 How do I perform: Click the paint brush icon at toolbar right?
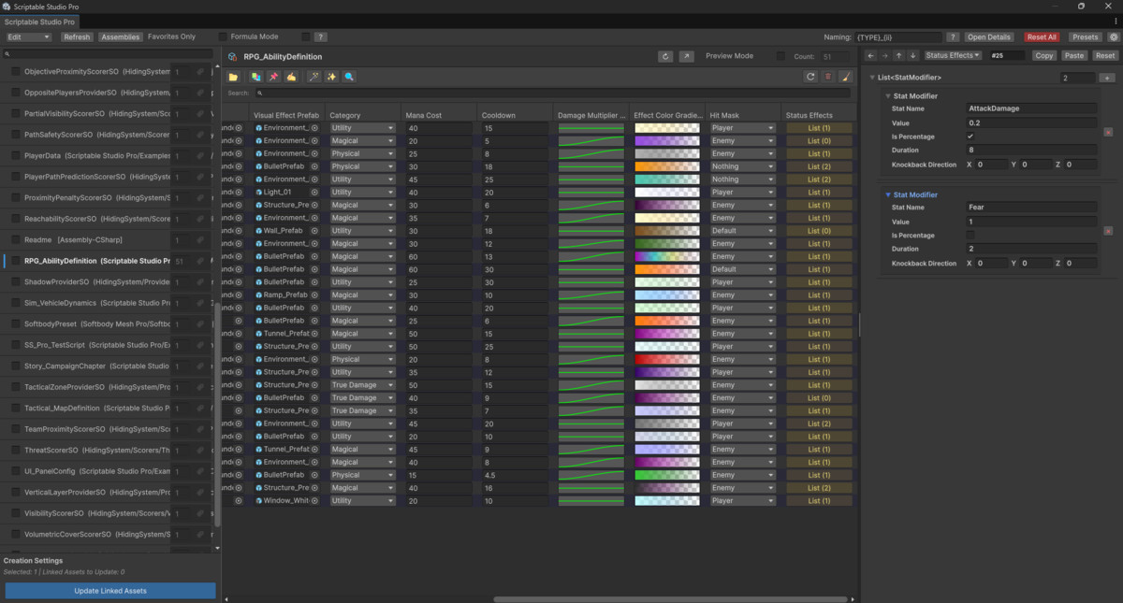point(846,77)
